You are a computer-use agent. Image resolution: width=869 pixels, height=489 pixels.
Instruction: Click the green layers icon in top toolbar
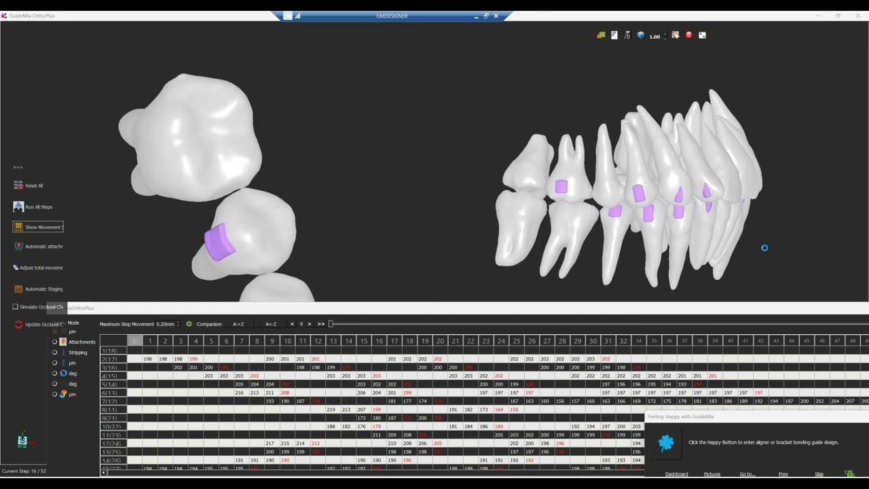tap(601, 35)
